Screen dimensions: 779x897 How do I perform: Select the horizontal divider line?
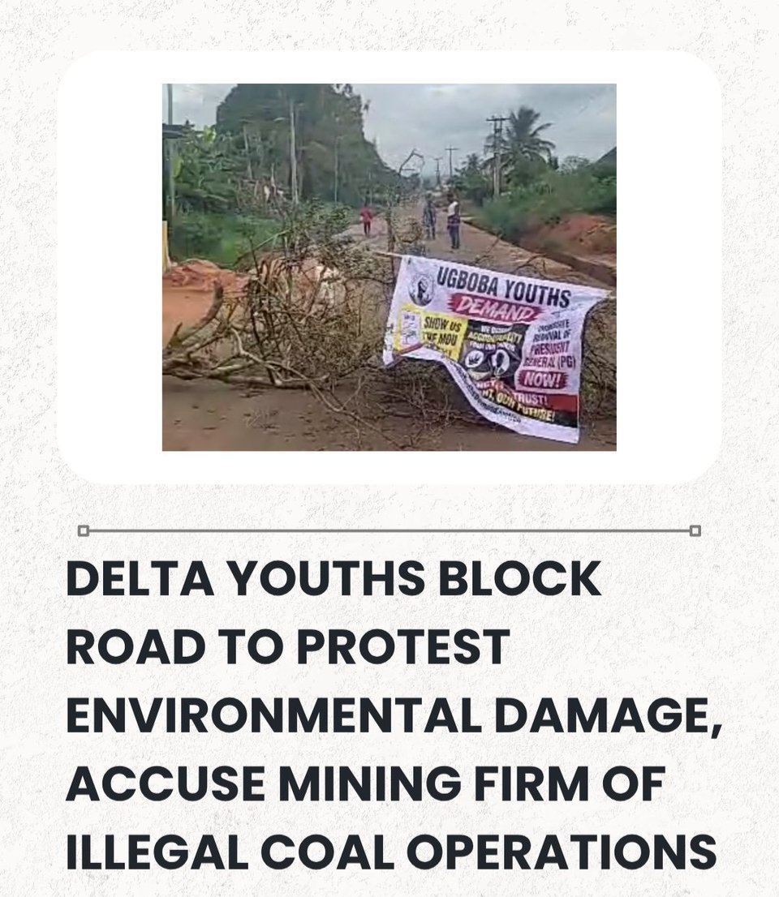click(389, 531)
